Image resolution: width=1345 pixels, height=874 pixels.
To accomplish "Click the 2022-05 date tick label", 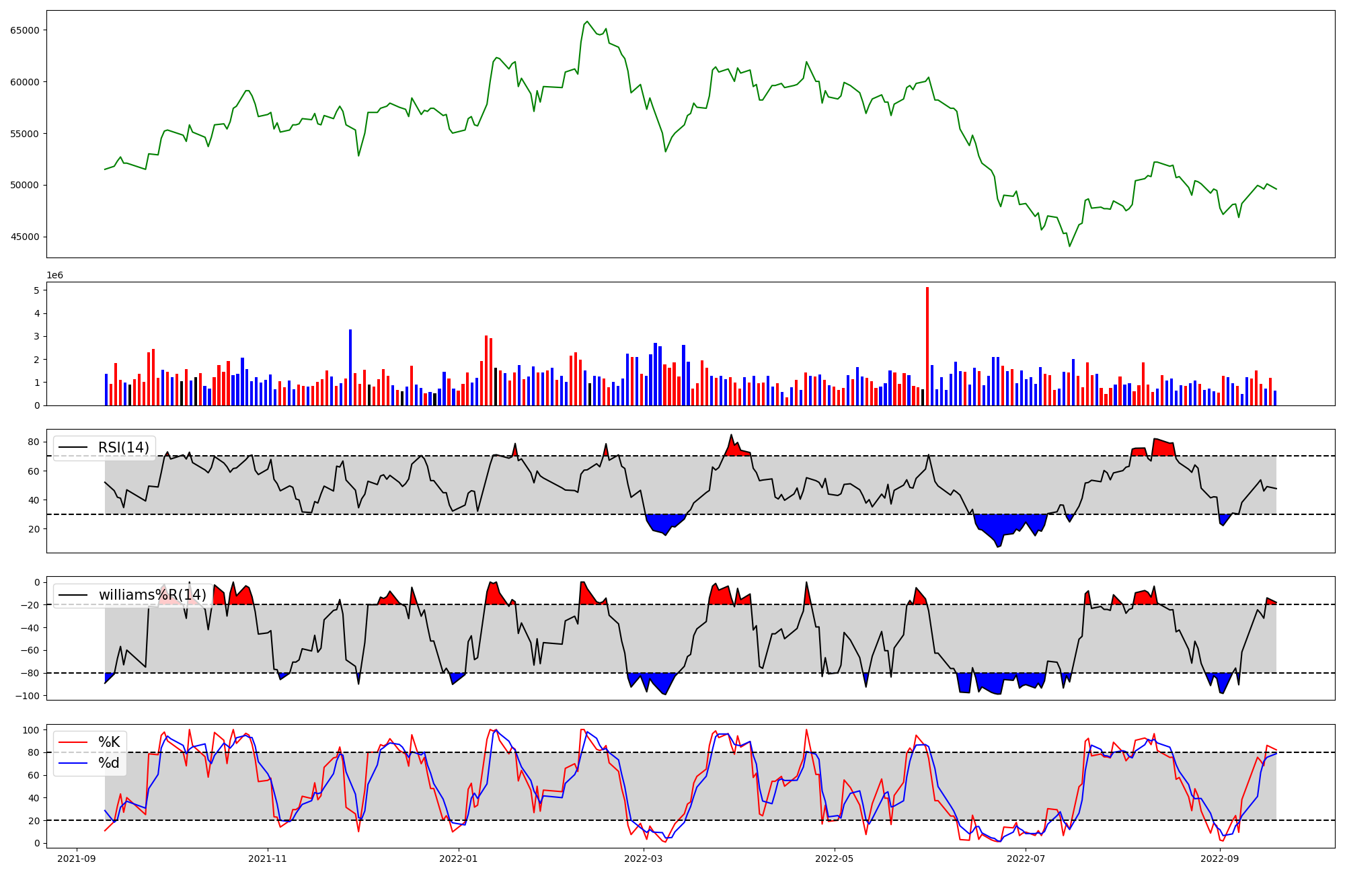I will (x=835, y=859).
